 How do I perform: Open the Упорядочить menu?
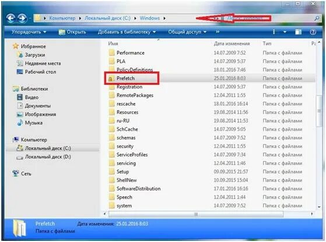[x=29, y=32]
